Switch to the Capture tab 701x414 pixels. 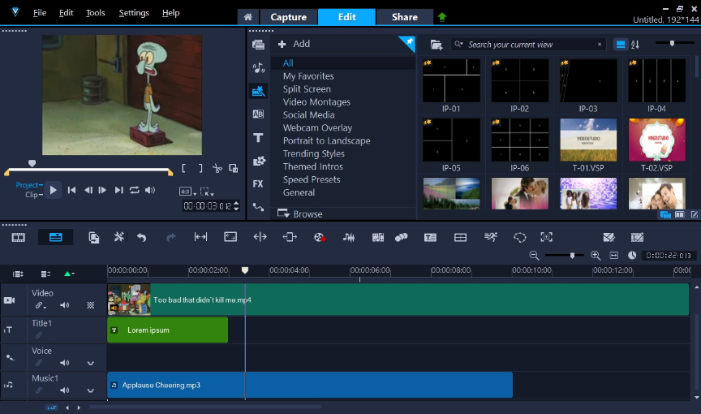tap(288, 17)
